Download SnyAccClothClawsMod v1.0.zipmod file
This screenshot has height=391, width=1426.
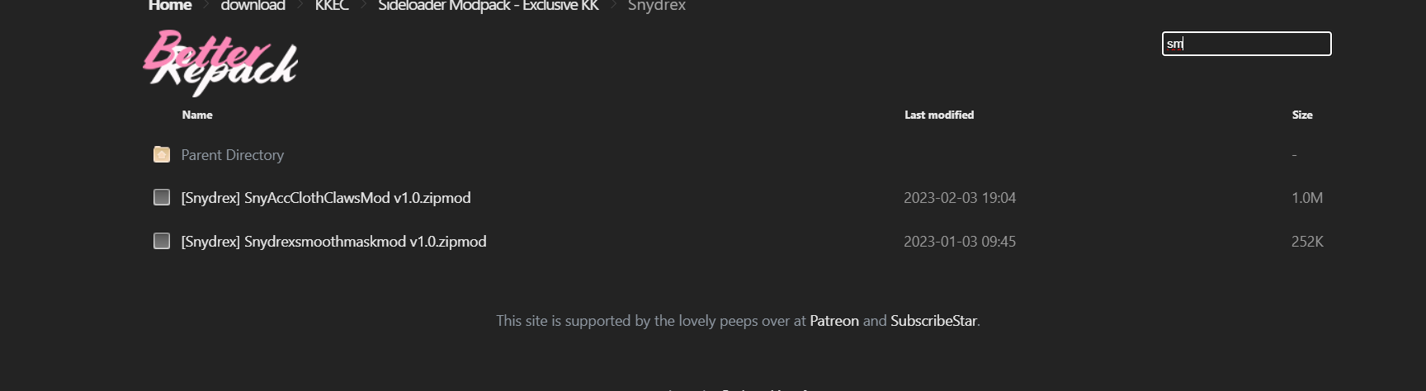tap(326, 198)
